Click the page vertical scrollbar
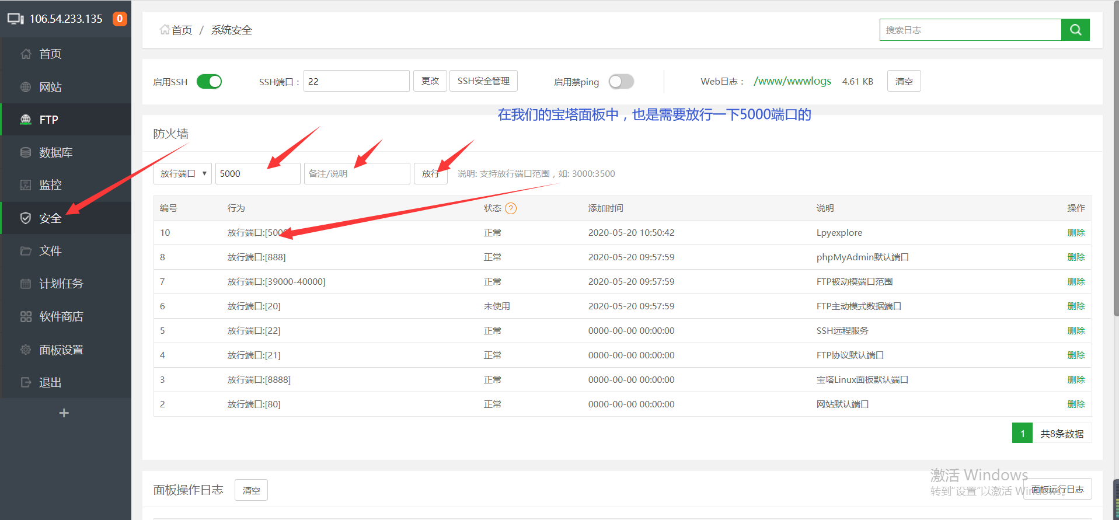1119x520 pixels. [1116, 158]
